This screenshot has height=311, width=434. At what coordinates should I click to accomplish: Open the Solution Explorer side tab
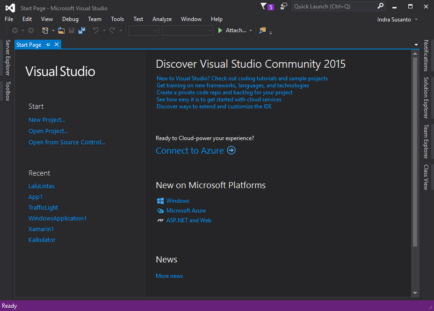tap(426, 98)
